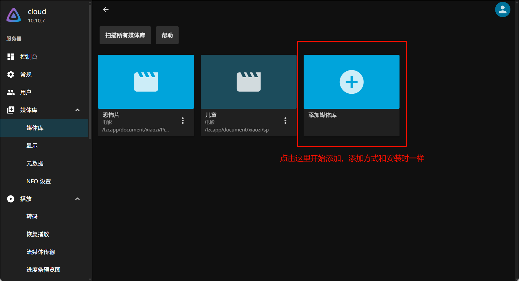519x281 pixels.
Task: Collapse the 媒体库 sidebar section
Action: (78, 110)
